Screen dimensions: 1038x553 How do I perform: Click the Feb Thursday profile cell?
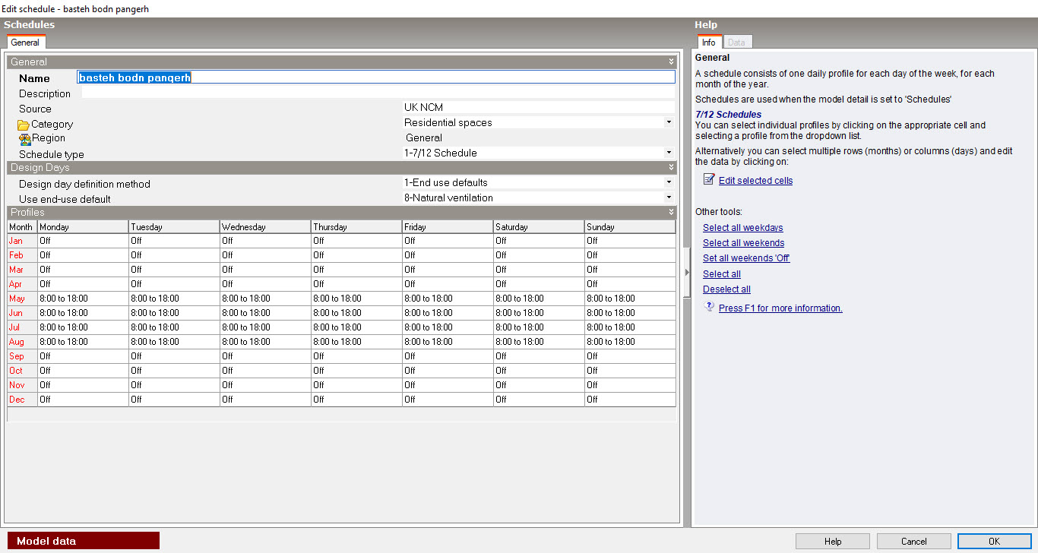click(356, 255)
